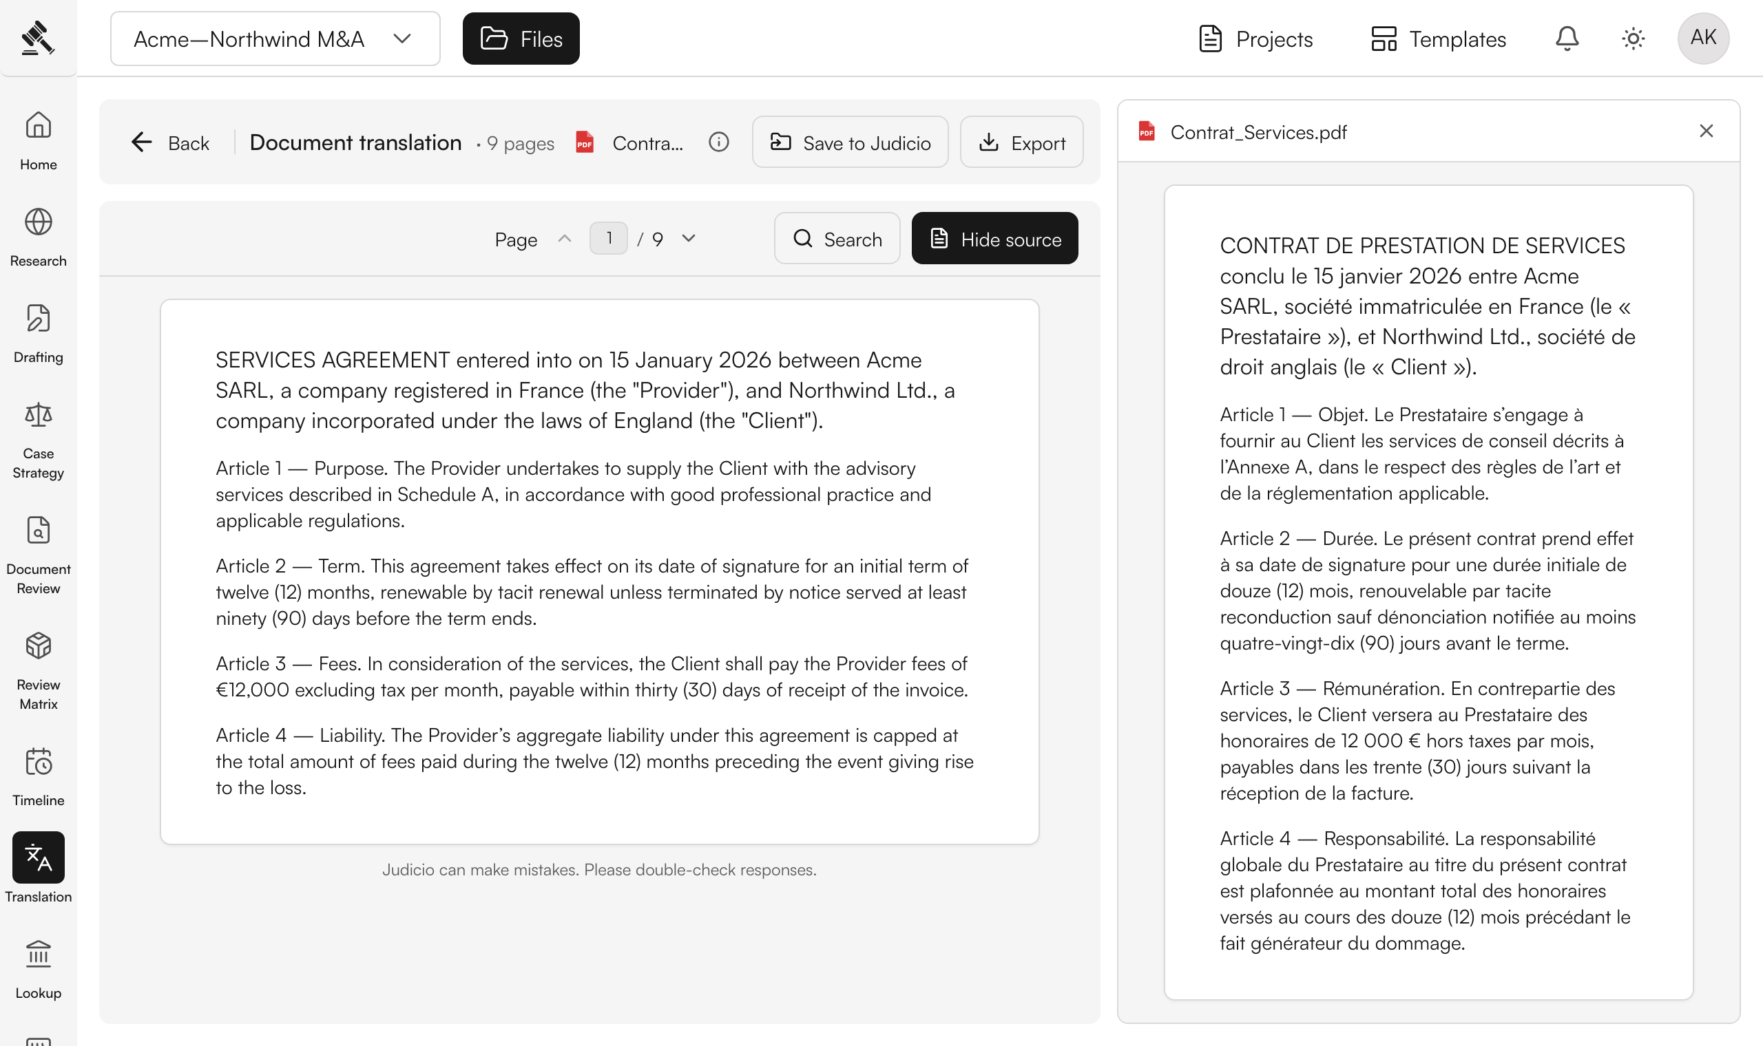Open the Drafting tool
The width and height of the screenshot is (1763, 1046).
point(38,334)
